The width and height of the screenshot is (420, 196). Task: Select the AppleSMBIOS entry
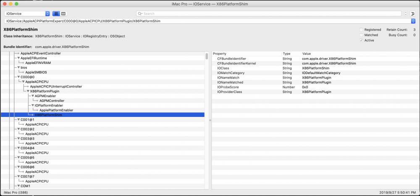coord(37,72)
